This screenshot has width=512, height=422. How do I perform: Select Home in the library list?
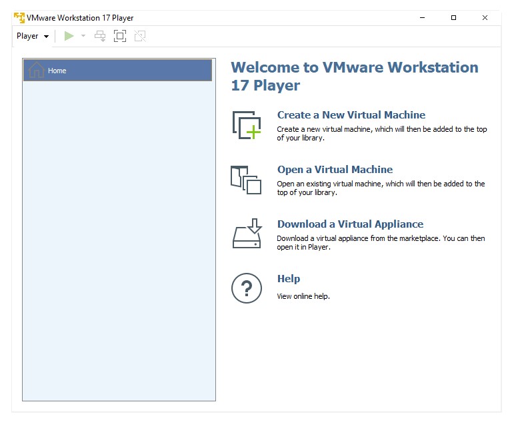click(x=117, y=70)
